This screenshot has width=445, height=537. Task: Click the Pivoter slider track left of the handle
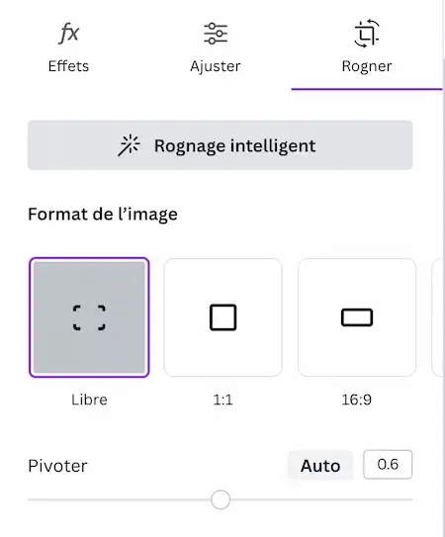pyautogui.click(x=120, y=499)
